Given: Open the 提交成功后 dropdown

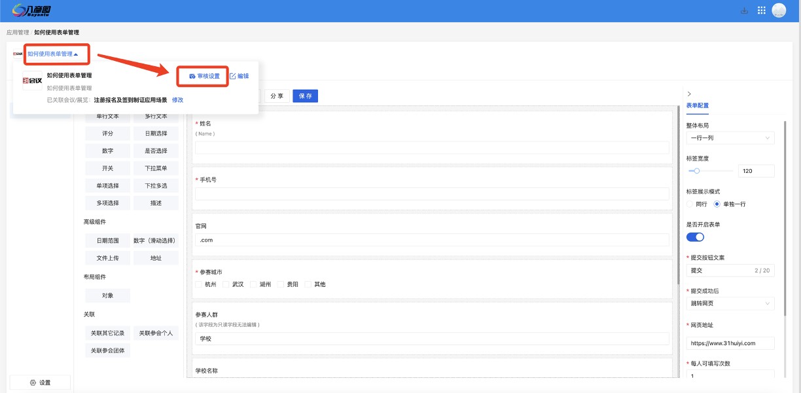Looking at the screenshot, I should [730, 303].
